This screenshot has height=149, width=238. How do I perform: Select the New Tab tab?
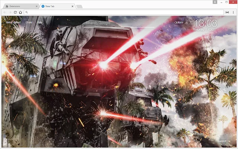pos(57,6)
